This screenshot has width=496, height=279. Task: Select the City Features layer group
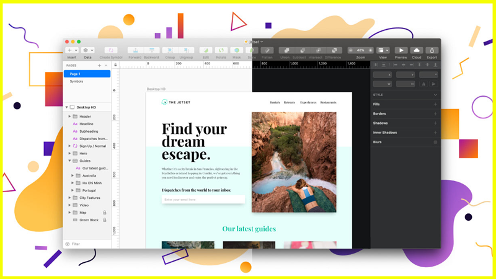pos(90,198)
